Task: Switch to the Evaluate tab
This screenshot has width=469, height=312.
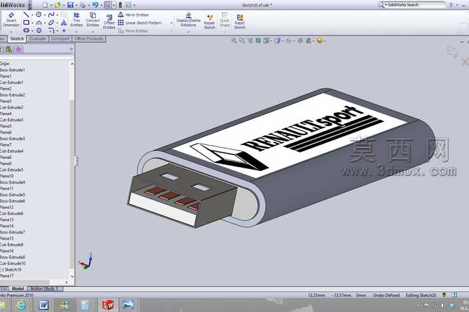Action: 37,39
